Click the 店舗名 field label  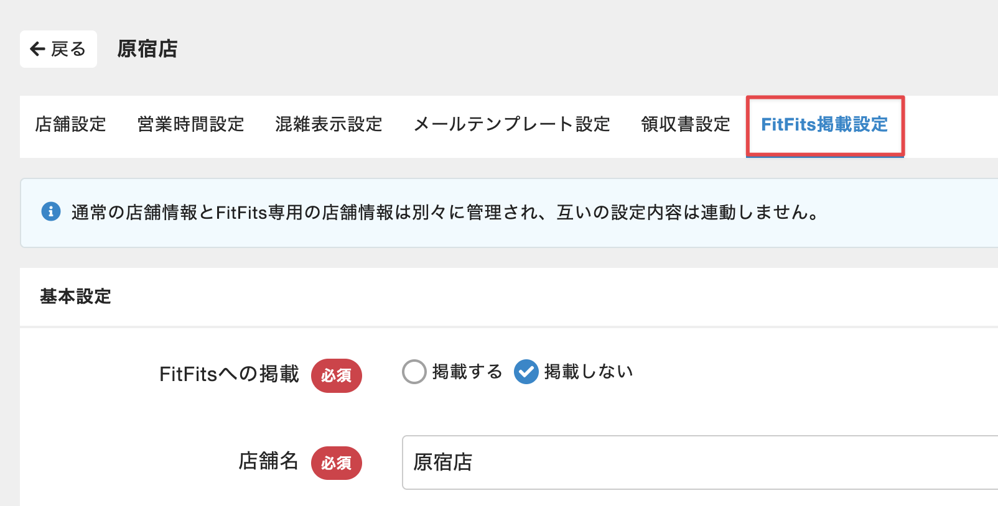(268, 461)
